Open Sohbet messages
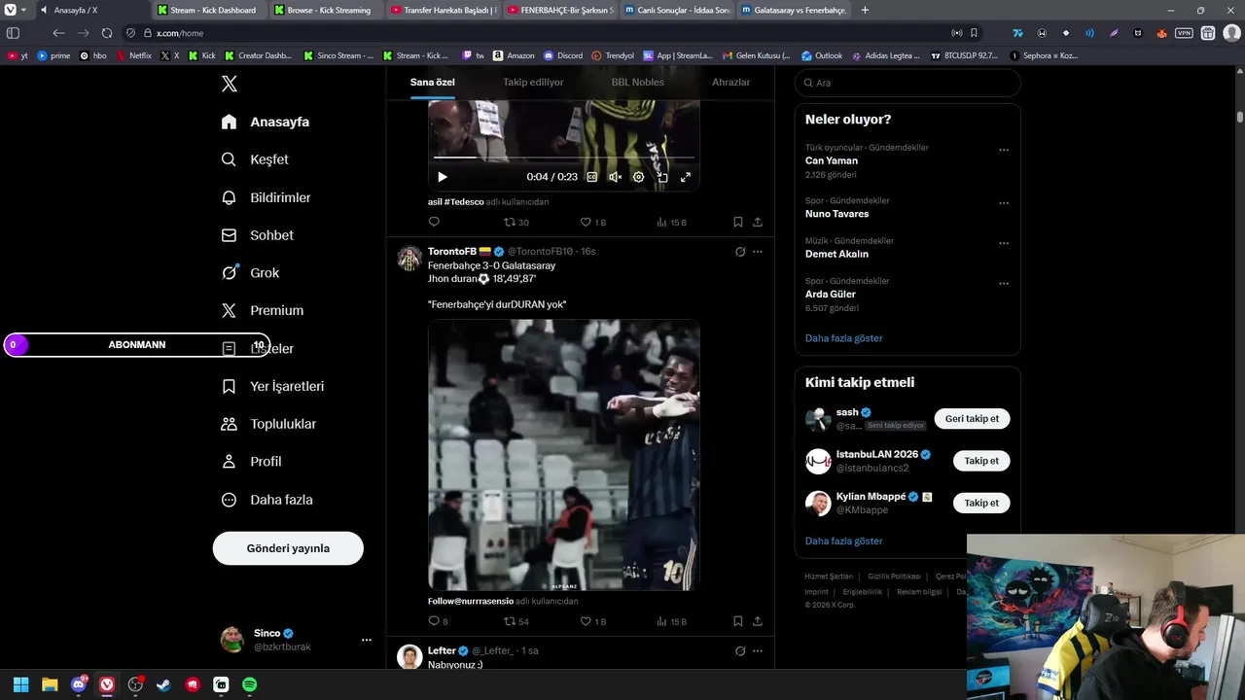Image resolution: width=1245 pixels, height=700 pixels. coord(257,235)
